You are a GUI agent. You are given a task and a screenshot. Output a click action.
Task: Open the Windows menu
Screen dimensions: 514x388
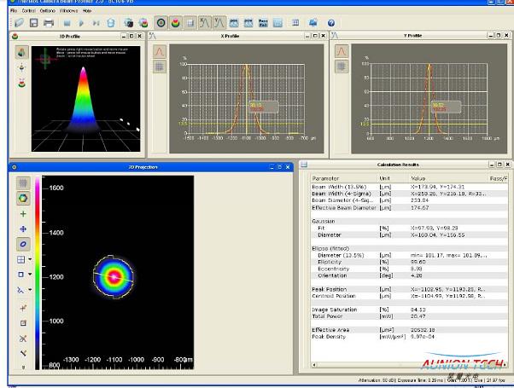69,11
